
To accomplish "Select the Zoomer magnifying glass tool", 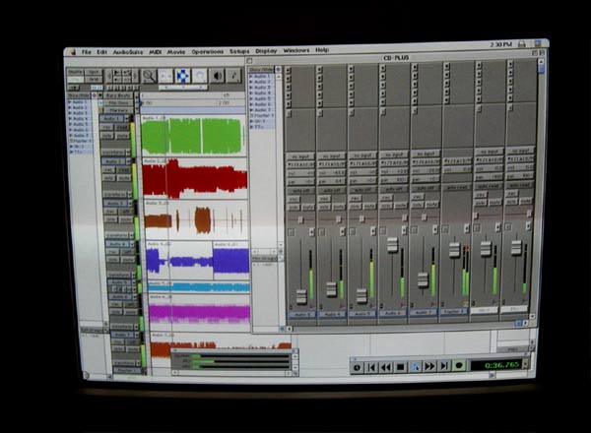I will coord(149,76).
